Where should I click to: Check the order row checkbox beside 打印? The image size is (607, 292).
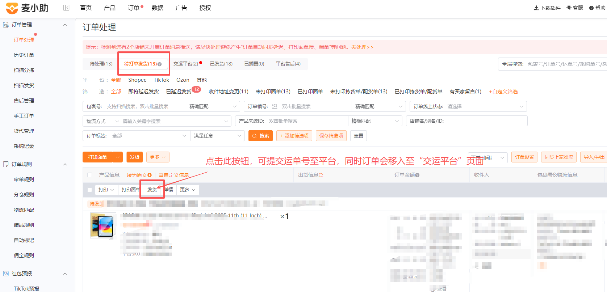90,190
